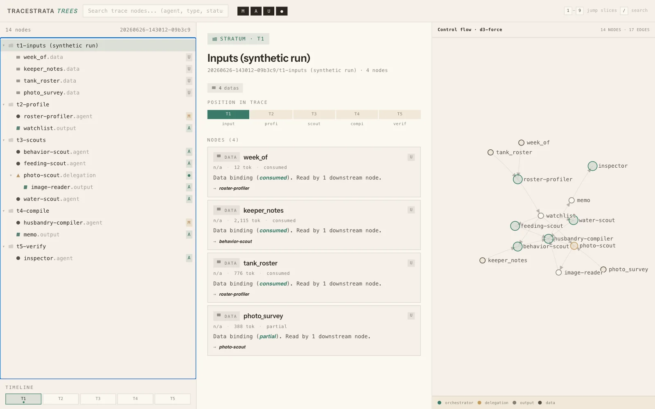Toggle the A status filter button
The image size is (655, 409).
256,11
